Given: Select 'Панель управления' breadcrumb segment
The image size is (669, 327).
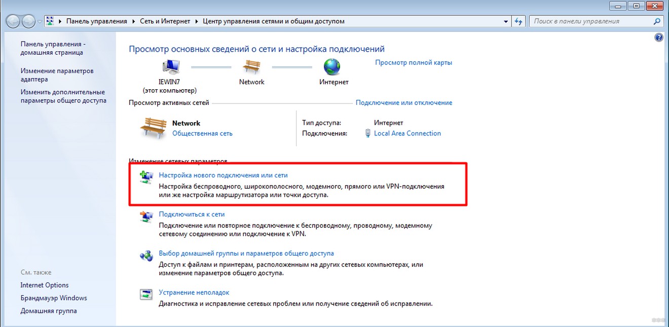Looking at the screenshot, I should click(97, 21).
